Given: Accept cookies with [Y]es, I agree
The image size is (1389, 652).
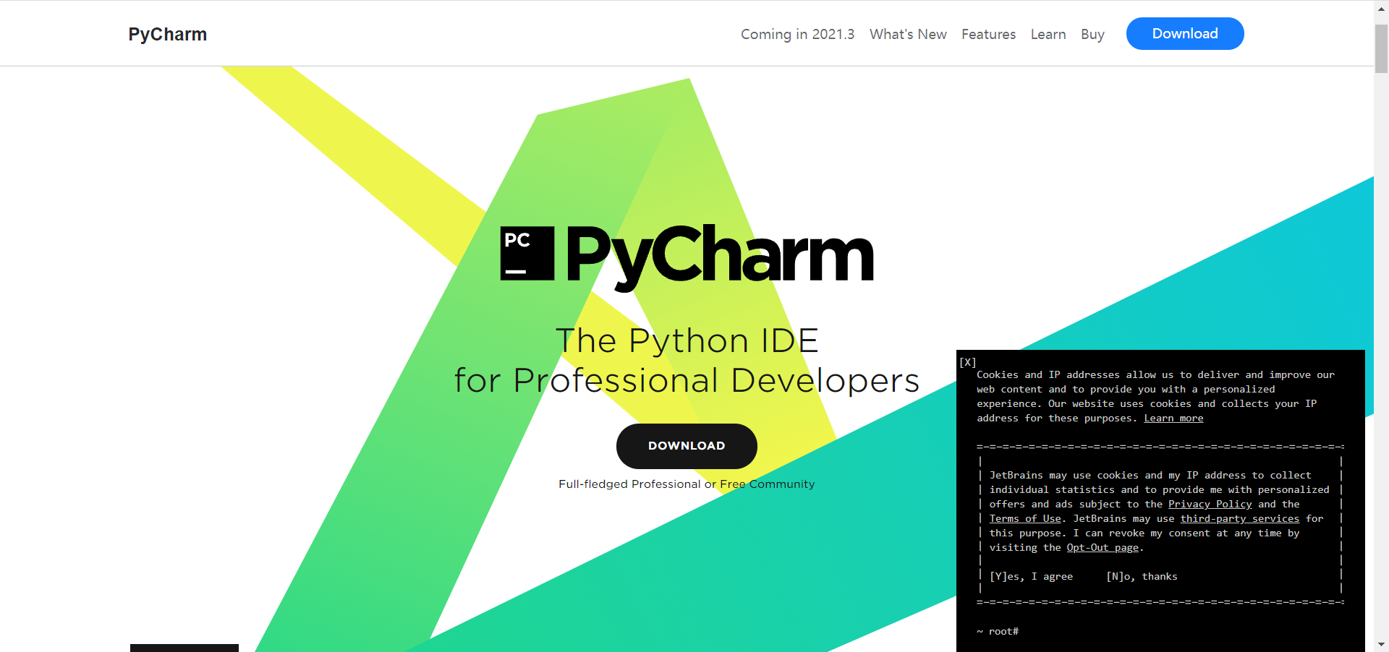Looking at the screenshot, I should (1031, 577).
